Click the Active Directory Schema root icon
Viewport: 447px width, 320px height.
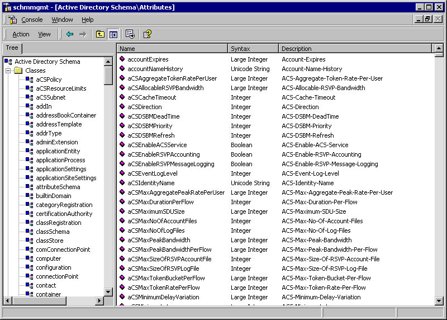[x=8, y=62]
